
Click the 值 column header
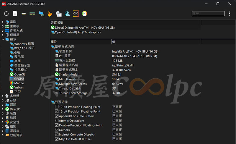156,42
